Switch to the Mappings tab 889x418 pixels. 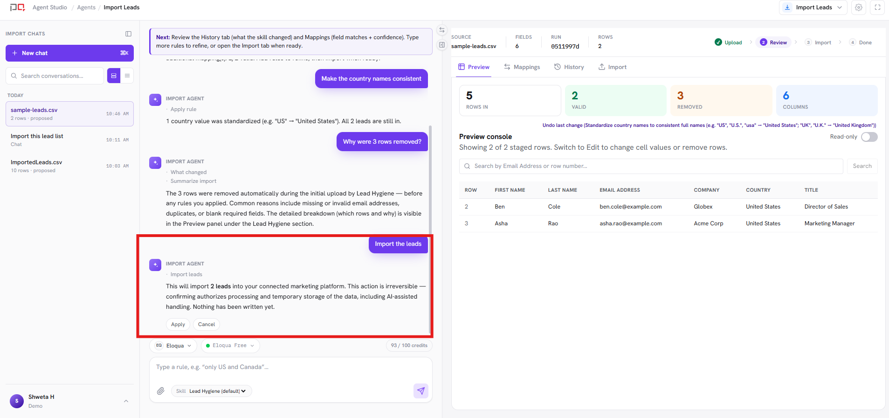(522, 67)
